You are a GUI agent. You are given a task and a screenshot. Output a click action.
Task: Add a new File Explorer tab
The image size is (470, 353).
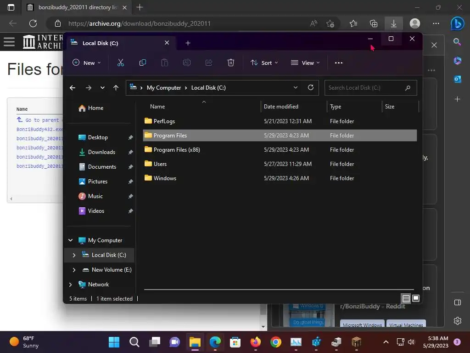click(188, 43)
